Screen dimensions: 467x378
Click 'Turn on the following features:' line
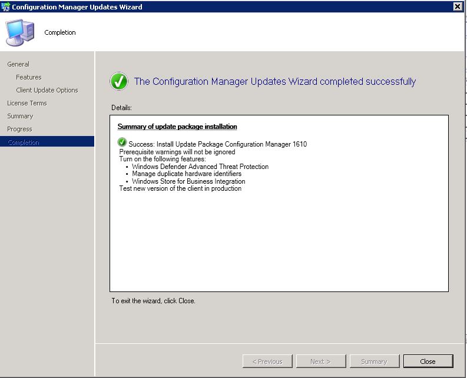tap(163, 159)
